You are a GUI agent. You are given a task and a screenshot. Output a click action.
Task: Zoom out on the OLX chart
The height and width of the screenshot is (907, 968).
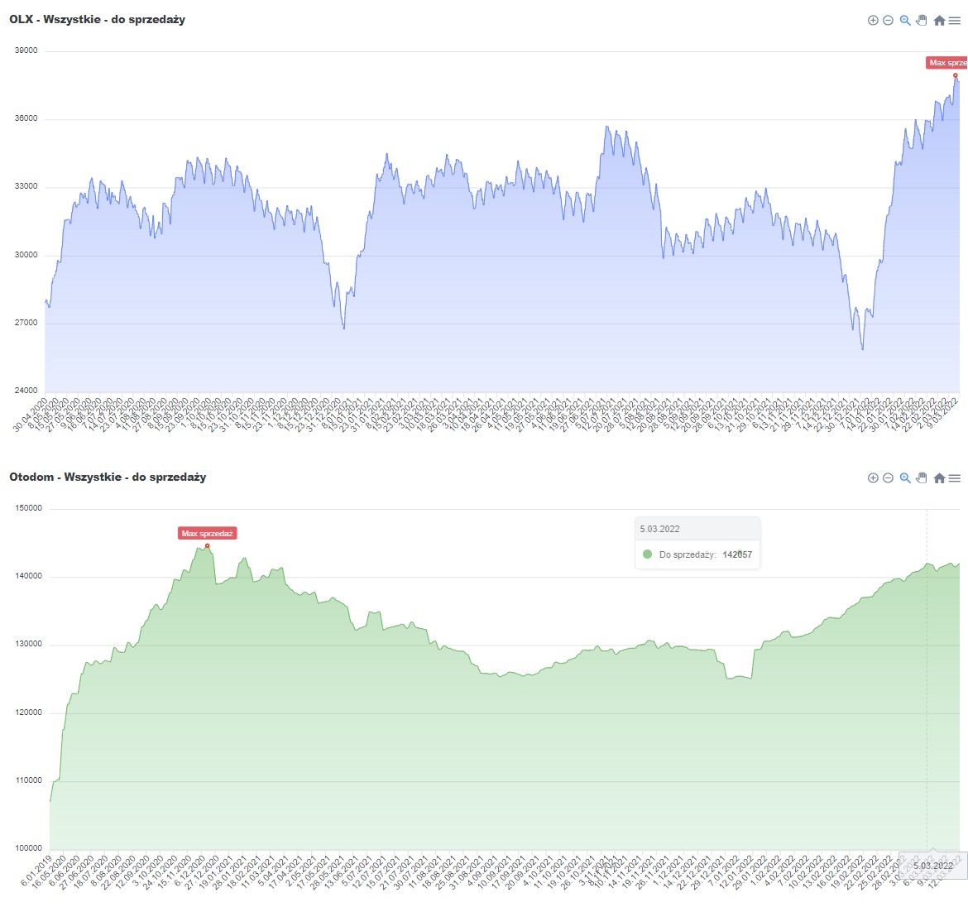(888, 21)
